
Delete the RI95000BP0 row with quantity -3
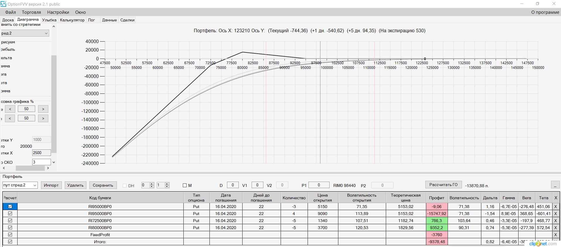(x=555, y=207)
